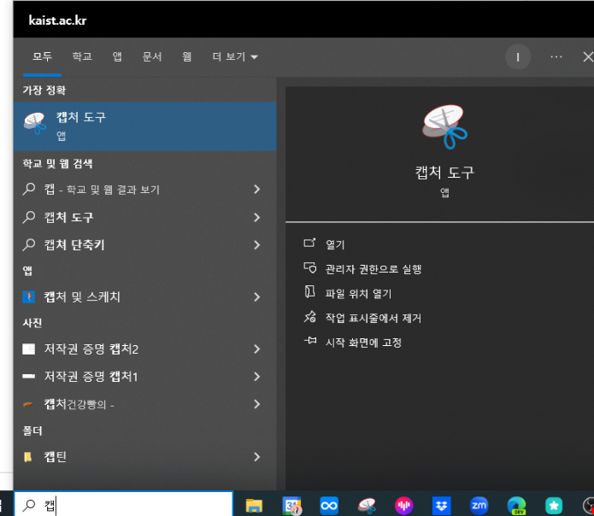Open the three-dot options menu
Screen dimensions: 594x516
coord(556,56)
